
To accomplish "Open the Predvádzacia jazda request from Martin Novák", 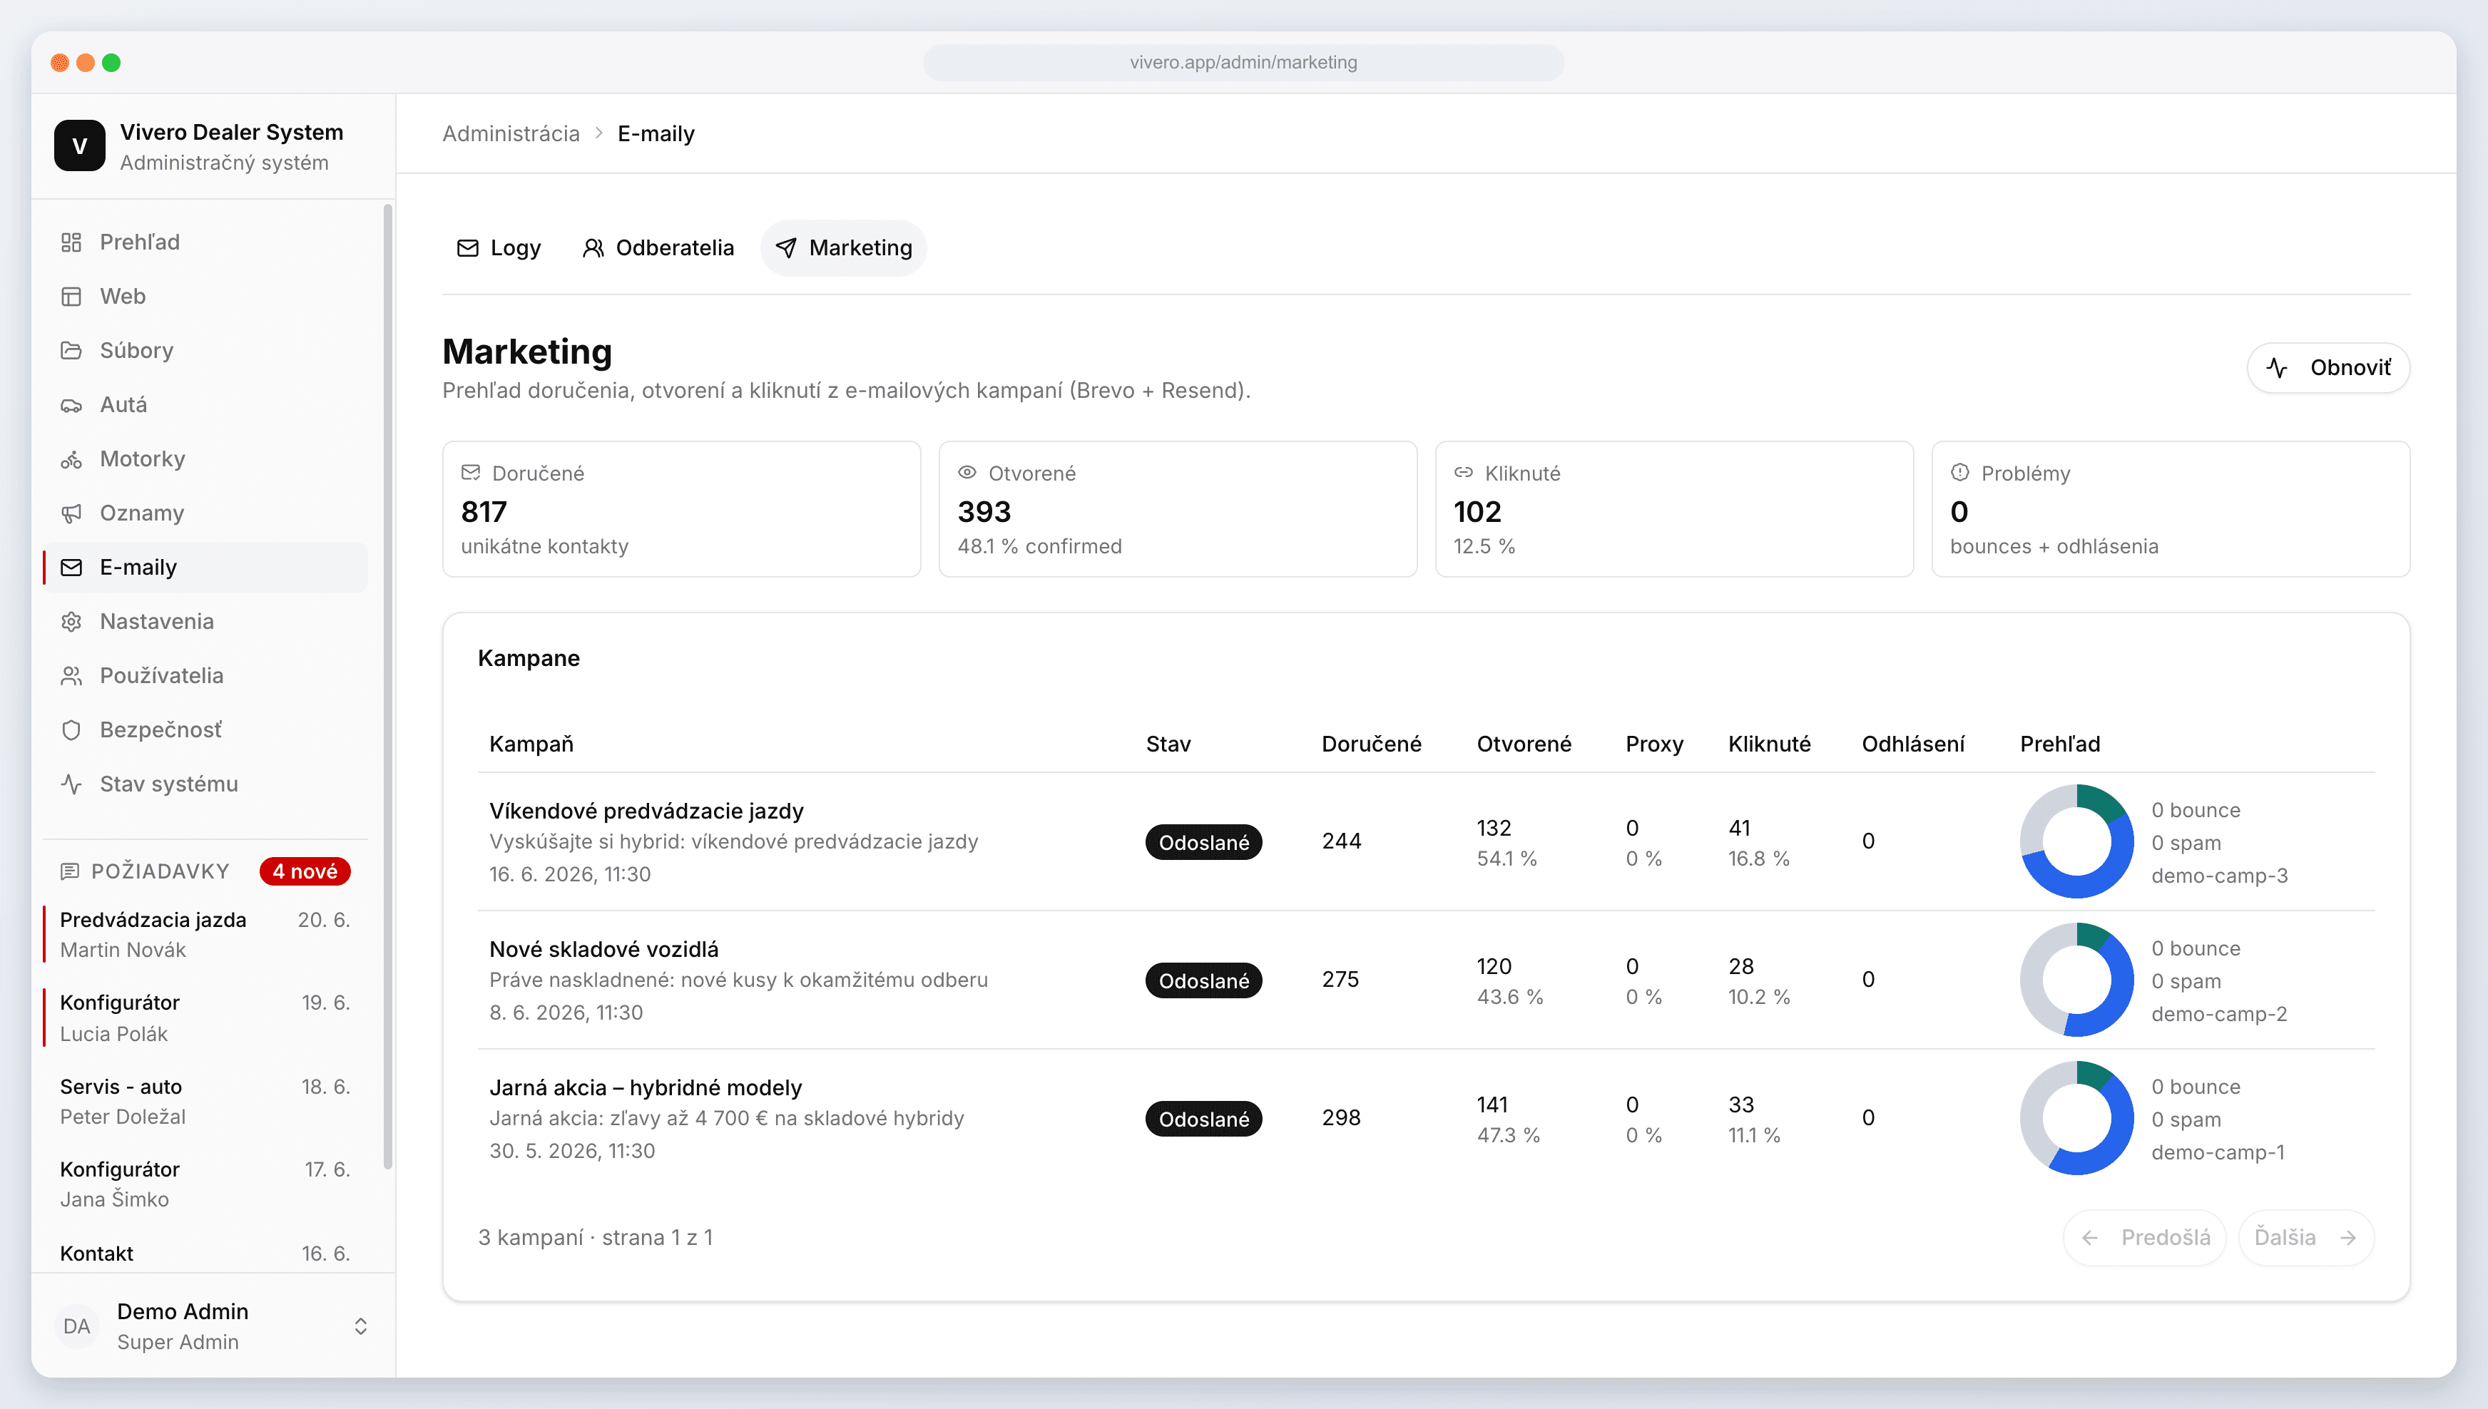I will tap(205, 934).
